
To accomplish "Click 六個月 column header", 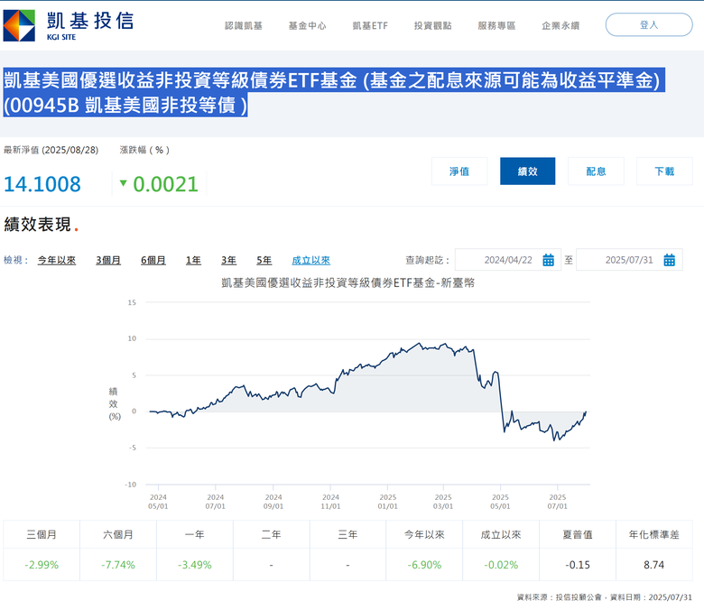I will pos(118,534).
